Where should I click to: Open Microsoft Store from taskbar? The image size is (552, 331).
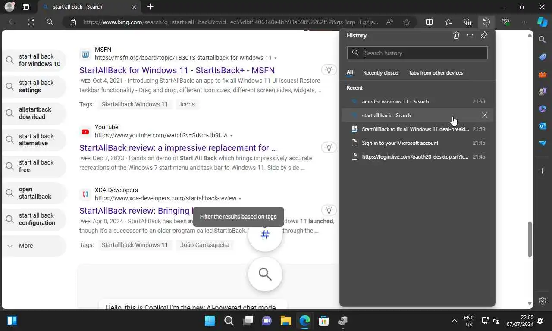(x=323, y=321)
